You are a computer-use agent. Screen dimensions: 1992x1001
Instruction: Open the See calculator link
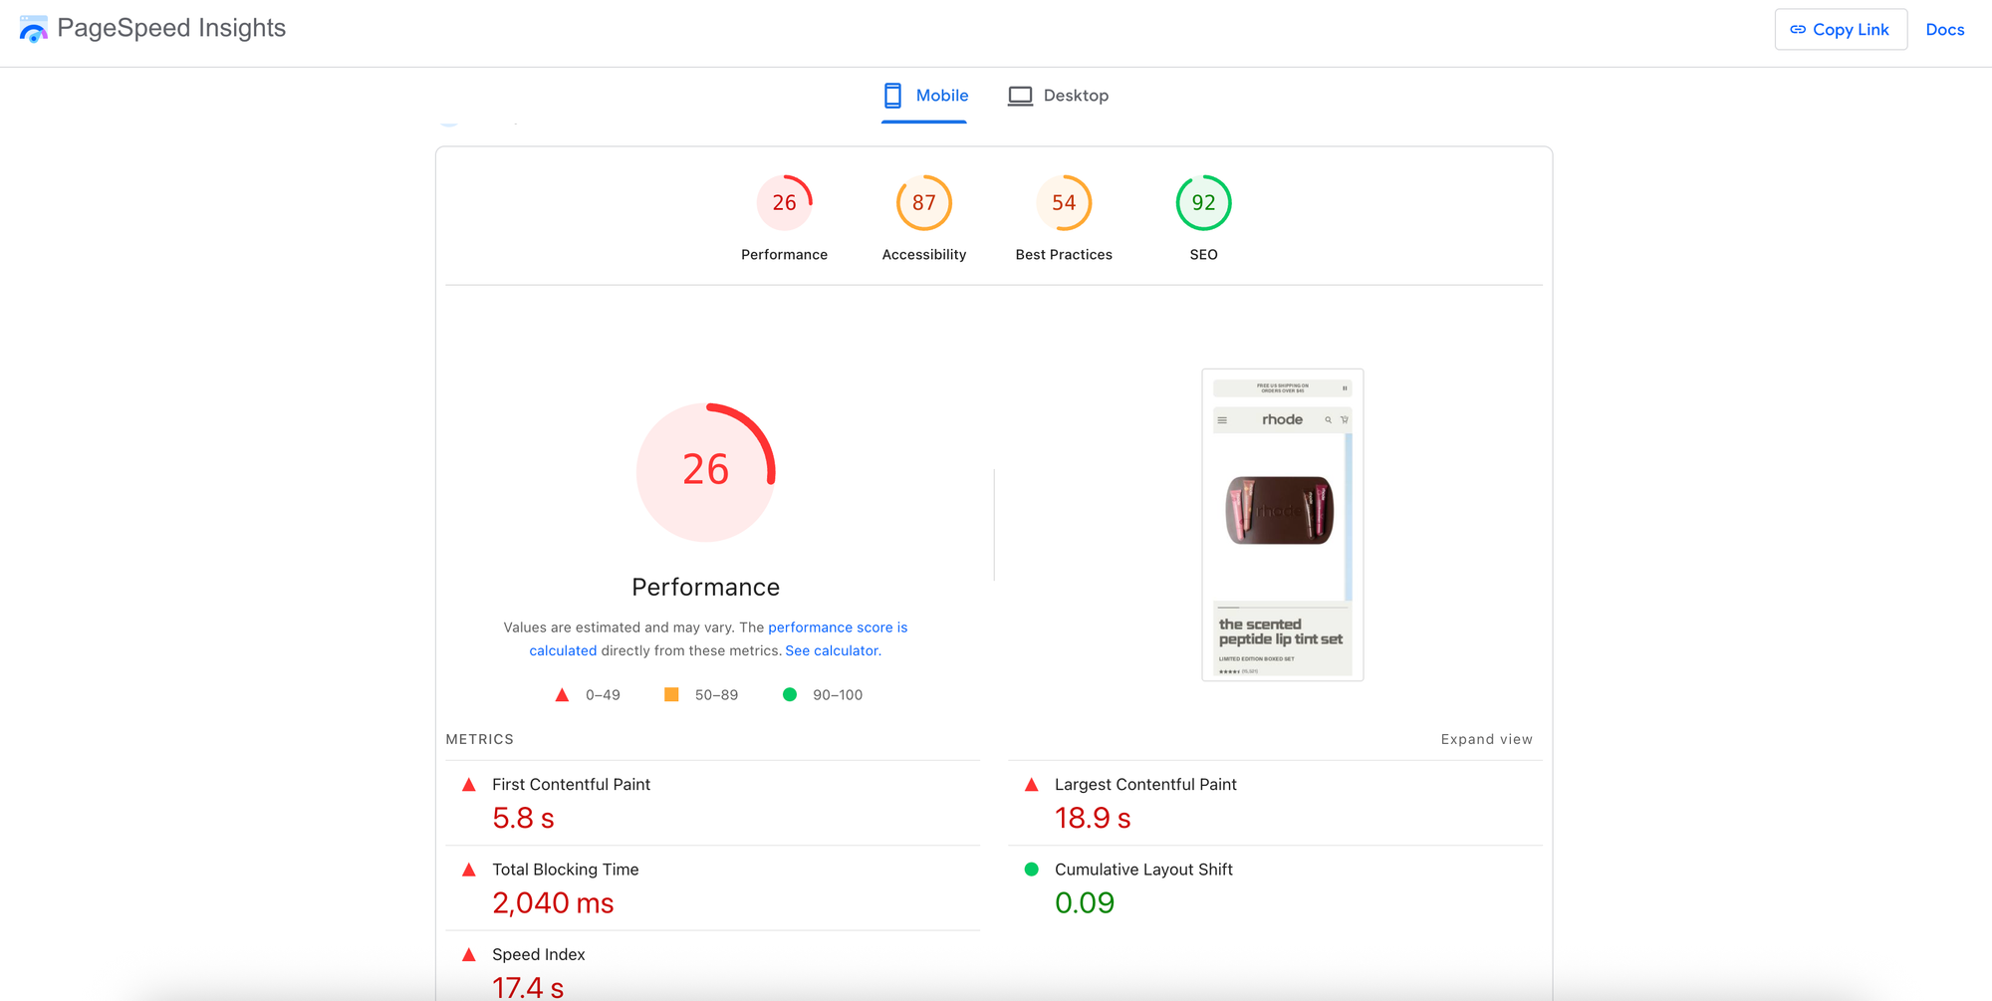point(832,650)
